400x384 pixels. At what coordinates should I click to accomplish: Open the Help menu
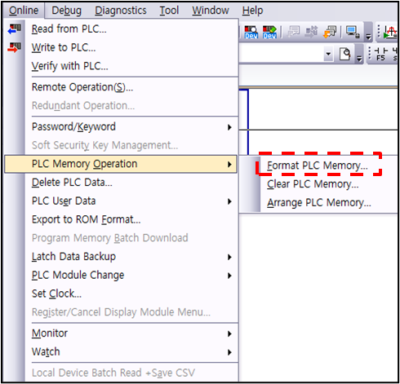tap(252, 11)
